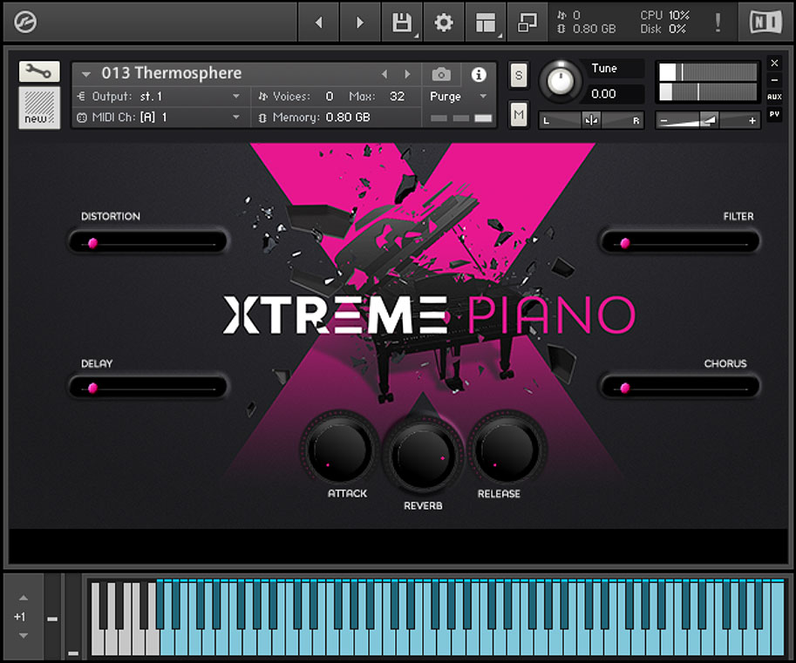The width and height of the screenshot is (796, 663).
Task: Click the save disk icon in the toolbar
Action: (401, 22)
